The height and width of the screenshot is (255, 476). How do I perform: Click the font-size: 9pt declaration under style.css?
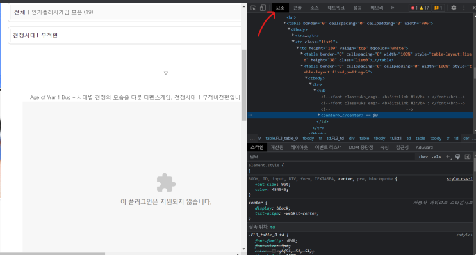(273, 185)
